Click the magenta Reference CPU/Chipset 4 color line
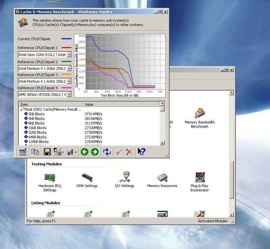Screen dimensions: 270x249 click(x=67, y=88)
